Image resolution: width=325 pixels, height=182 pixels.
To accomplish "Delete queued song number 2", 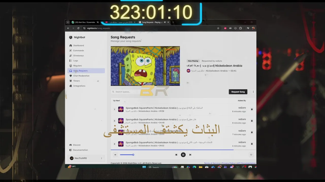I will [x=252, y=121].
